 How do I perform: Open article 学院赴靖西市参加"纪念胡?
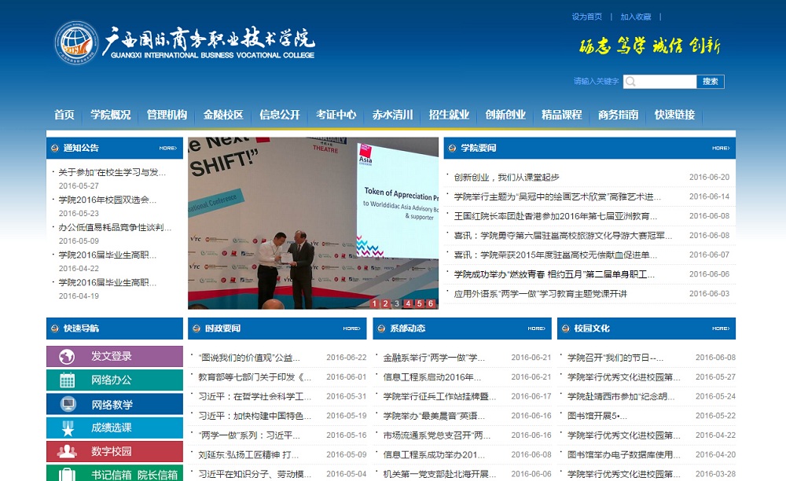point(621,397)
